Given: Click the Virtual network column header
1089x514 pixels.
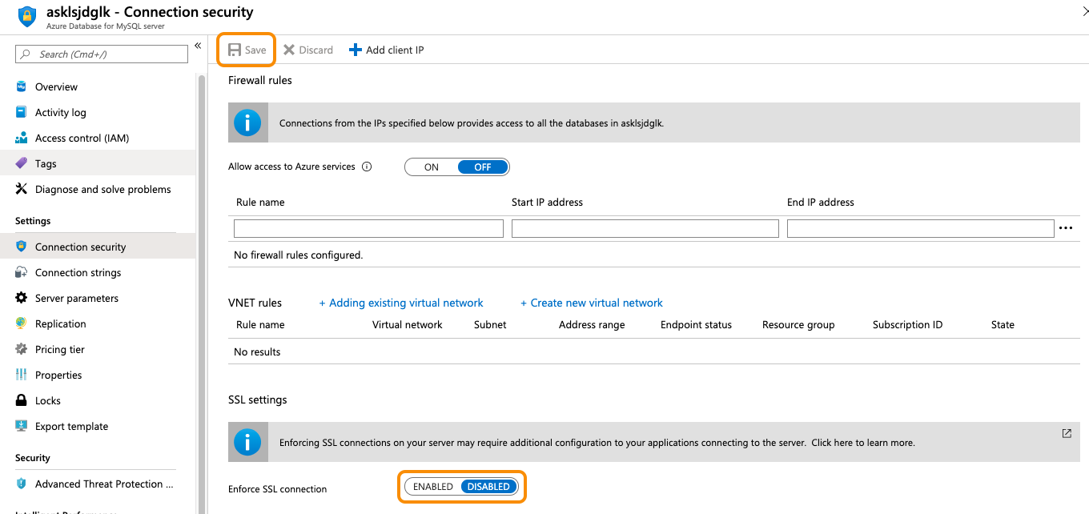Looking at the screenshot, I should [407, 324].
